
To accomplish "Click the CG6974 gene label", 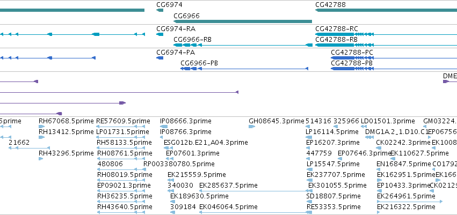I will click(169, 5).
